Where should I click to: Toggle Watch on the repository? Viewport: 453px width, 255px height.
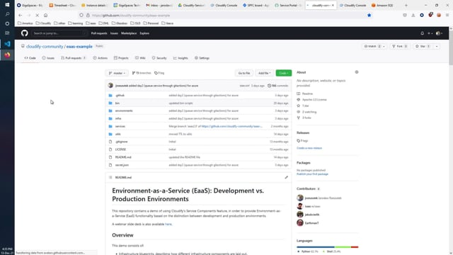[x=372, y=46]
